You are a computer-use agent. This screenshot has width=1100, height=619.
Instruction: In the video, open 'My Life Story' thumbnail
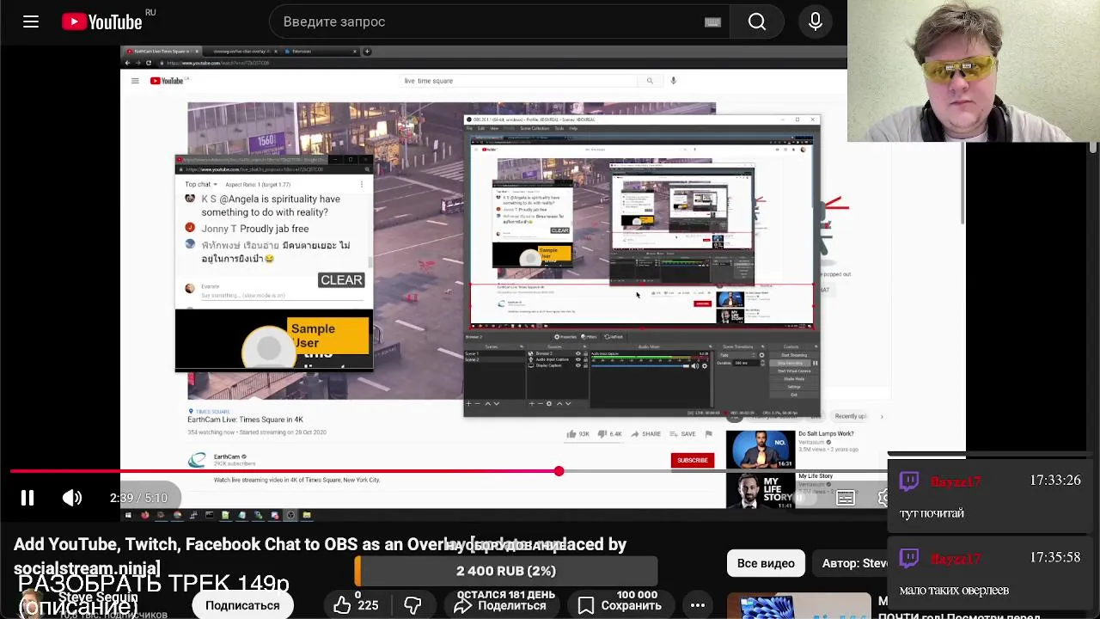click(x=761, y=491)
